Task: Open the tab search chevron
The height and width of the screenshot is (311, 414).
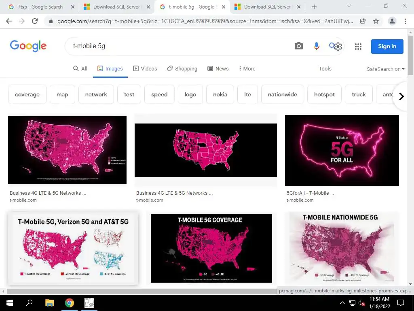Action: pyautogui.click(x=349, y=6)
